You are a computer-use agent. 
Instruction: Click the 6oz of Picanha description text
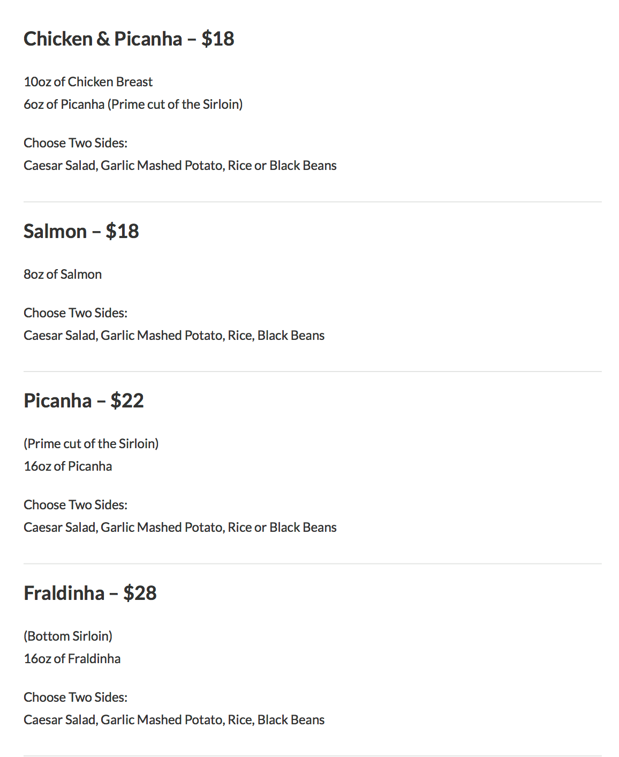133,104
